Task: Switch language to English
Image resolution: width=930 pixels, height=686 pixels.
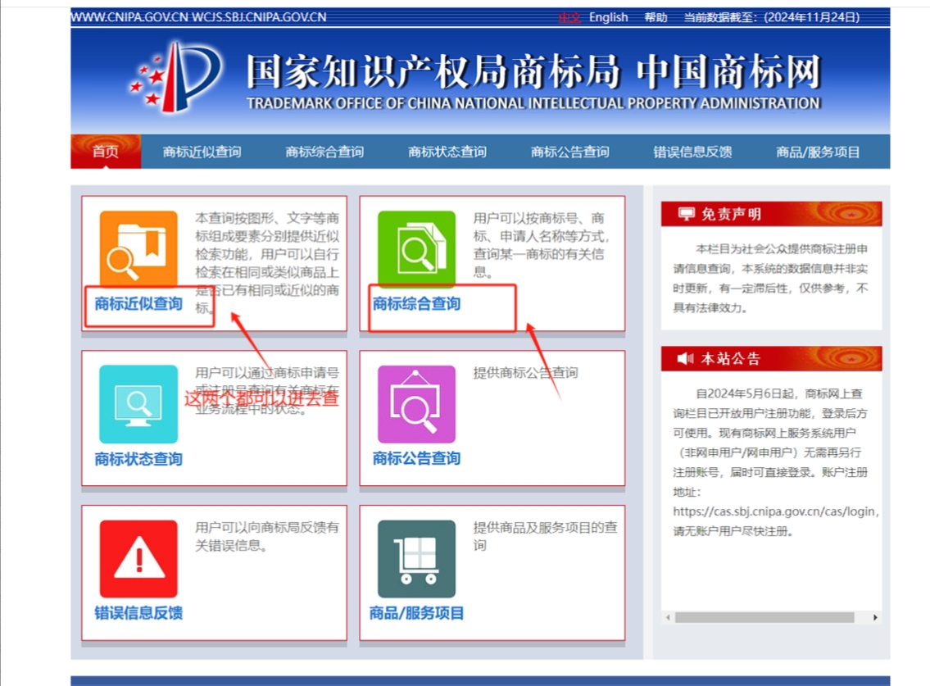Action: pyautogui.click(x=609, y=17)
